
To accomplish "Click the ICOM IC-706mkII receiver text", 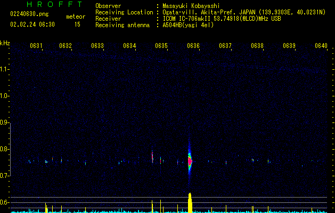I will coord(222,19).
